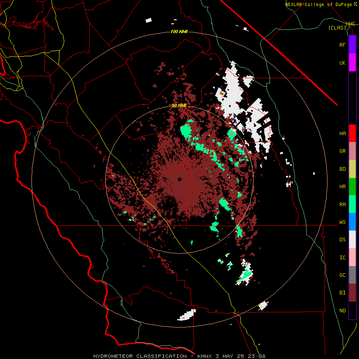Screen dimensions: 359x359
Task: Click the 100 NMI range ring label
Action: pyautogui.click(x=179, y=32)
